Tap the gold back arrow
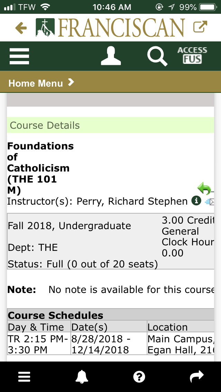This screenshot has width=221, height=392. point(21,28)
